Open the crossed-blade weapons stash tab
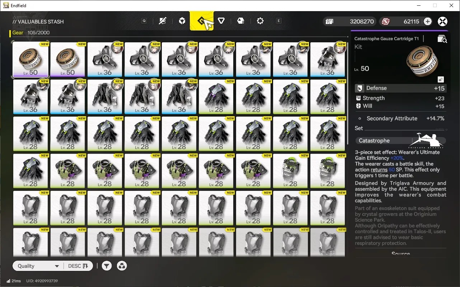Screen dimensions: 460x287 [163, 21]
